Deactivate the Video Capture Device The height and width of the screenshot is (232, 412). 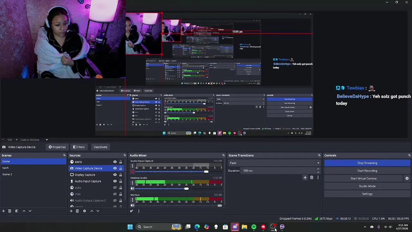(100, 147)
